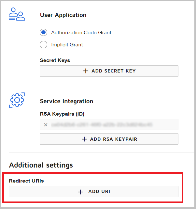Viewport: 196px width, 209px height.
Task: Click the User Application heading
Action: pos(63,15)
